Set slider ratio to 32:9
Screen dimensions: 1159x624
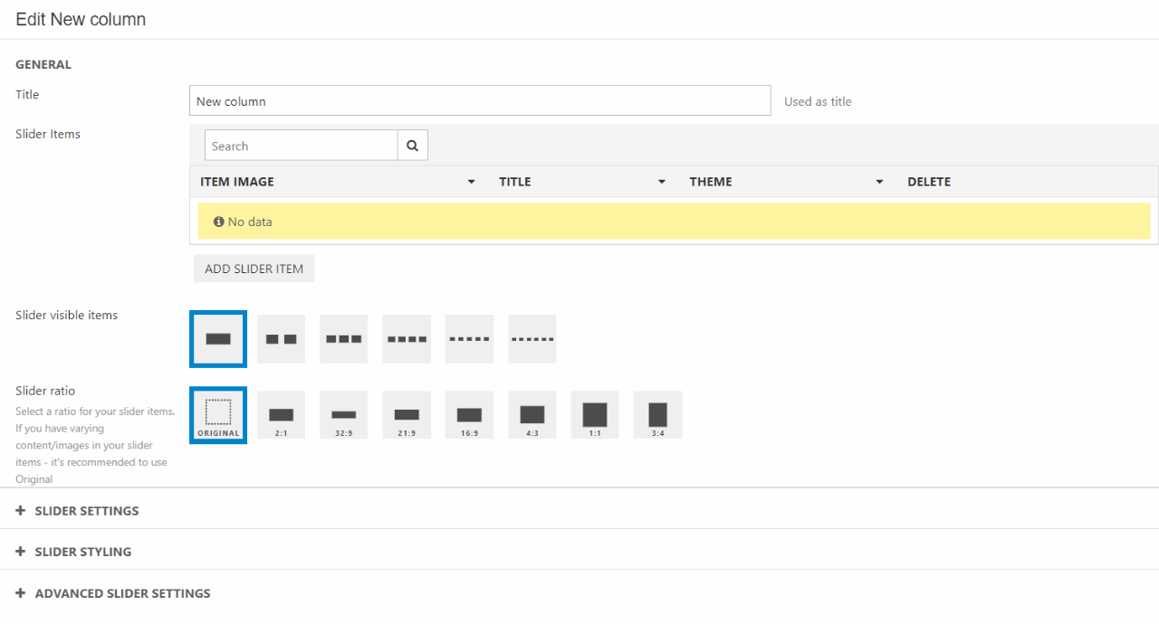click(x=343, y=415)
